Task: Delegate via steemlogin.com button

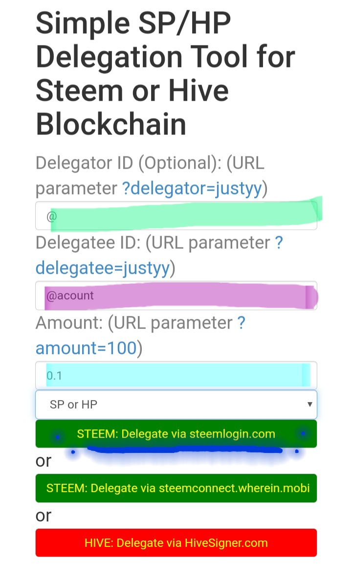Action: pyautogui.click(x=176, y=433)
